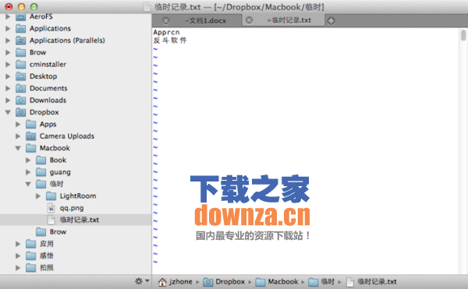Click the 感悟 folder icon
Image resolution: width=468 pixels, height=289 pixels.
point(30,256)
